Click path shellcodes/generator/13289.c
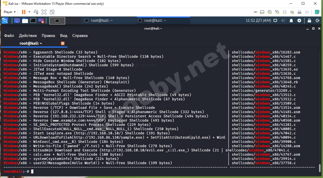Viewport: 323px width, 178px height. click(x=262, y=90)
